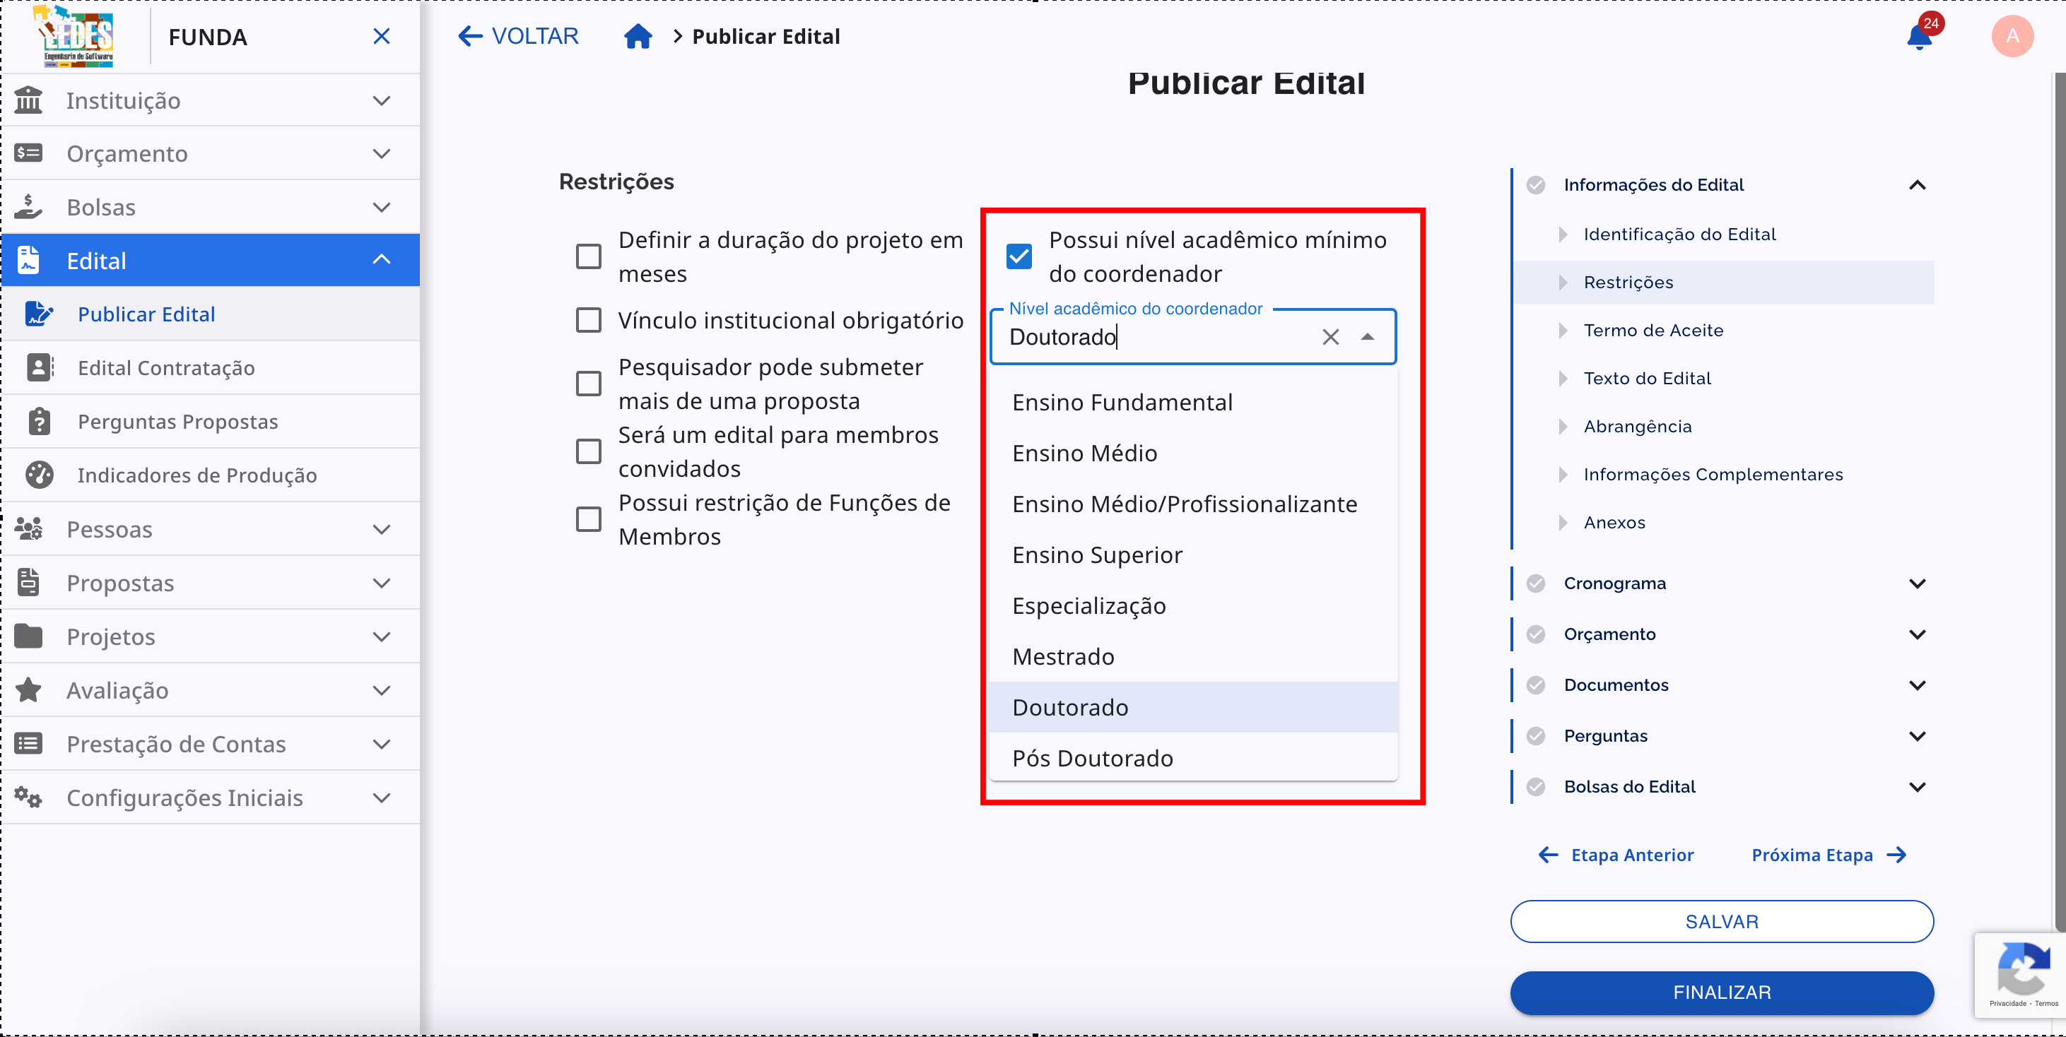Check Definir a duração do projeto em meses
The width and height of the screenshot is (2066, 1037).
click(x=589, y=256)
